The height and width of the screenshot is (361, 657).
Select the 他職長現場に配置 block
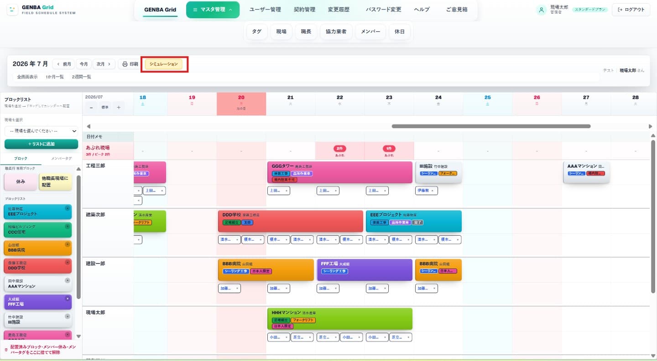point(55,182)
